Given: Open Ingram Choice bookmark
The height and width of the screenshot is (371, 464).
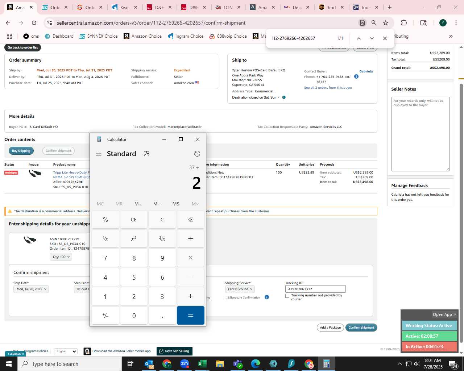Looking at the screenshot, I should pyautogui.click(x=186, y=36).
